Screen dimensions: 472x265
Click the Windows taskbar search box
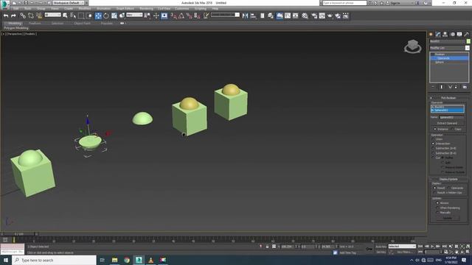click(x=54, y=260)
